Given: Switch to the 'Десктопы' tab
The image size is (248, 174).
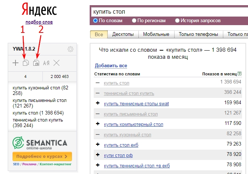Looking at the screenshot, I should (123, 34).
